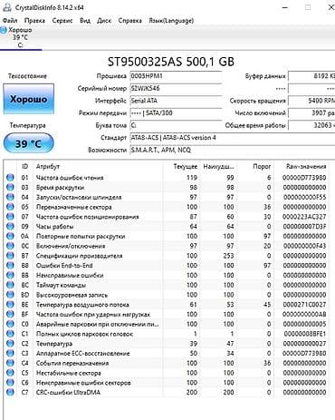This screenshot has height=420, width=335.
Task: Click status icon for attribute B8 End-to-End errors
Action: 10,266
